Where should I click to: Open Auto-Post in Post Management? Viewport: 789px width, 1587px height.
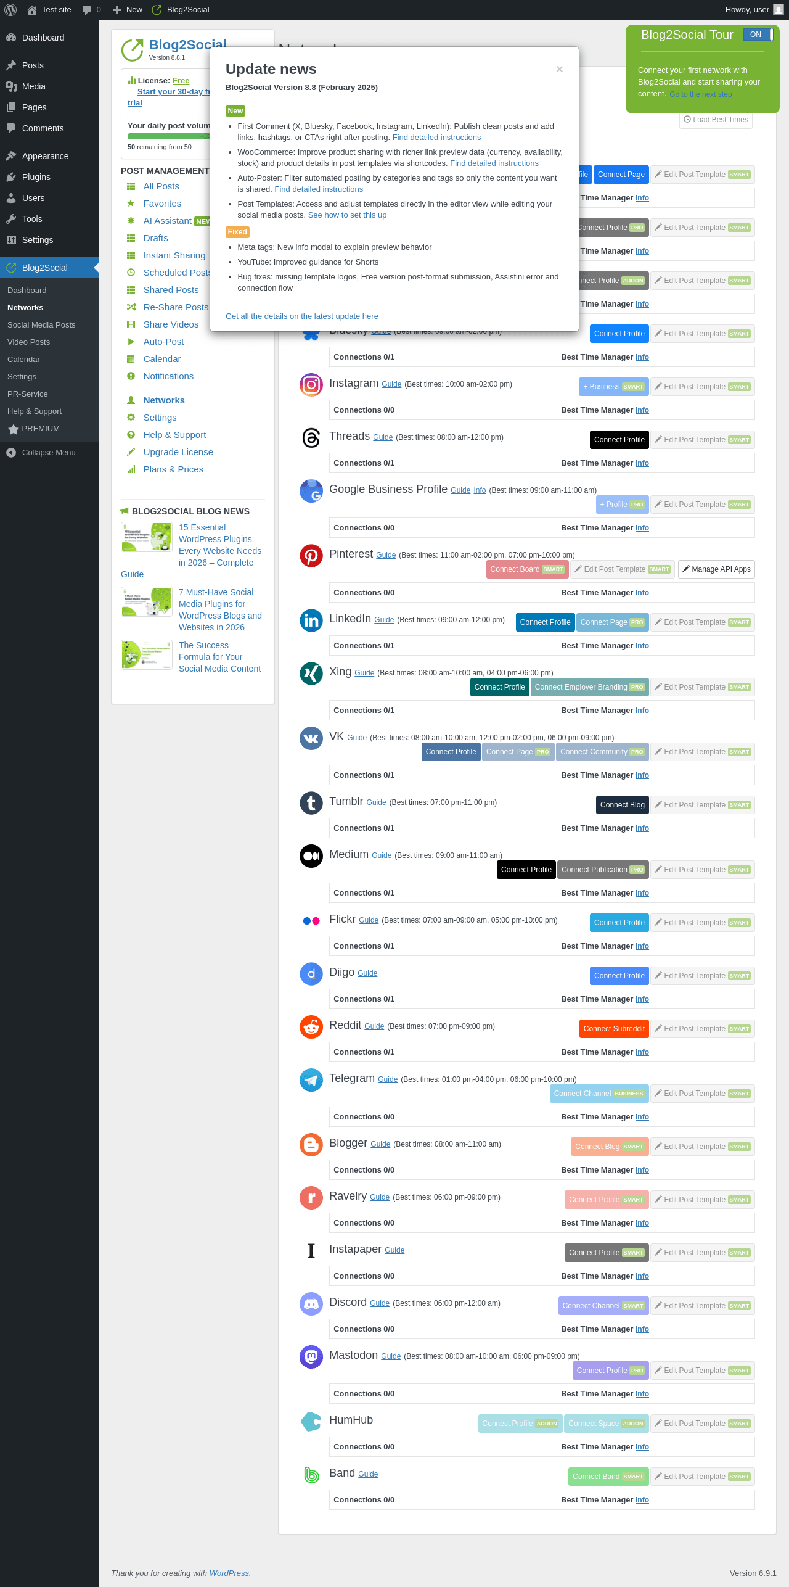tap(163, 342)
